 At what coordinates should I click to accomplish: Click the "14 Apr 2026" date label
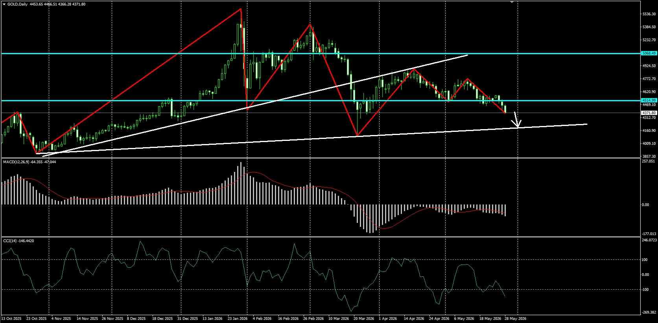pos(414,319)
